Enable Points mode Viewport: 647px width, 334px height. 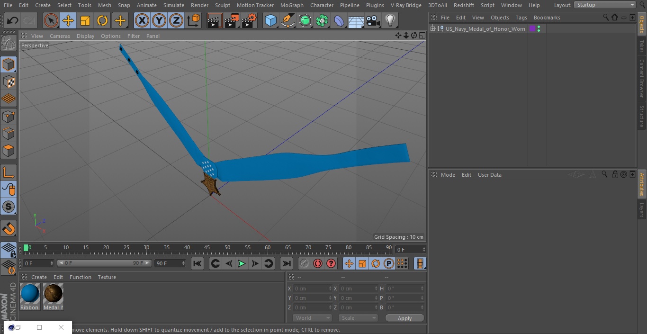tap(9, 116)
